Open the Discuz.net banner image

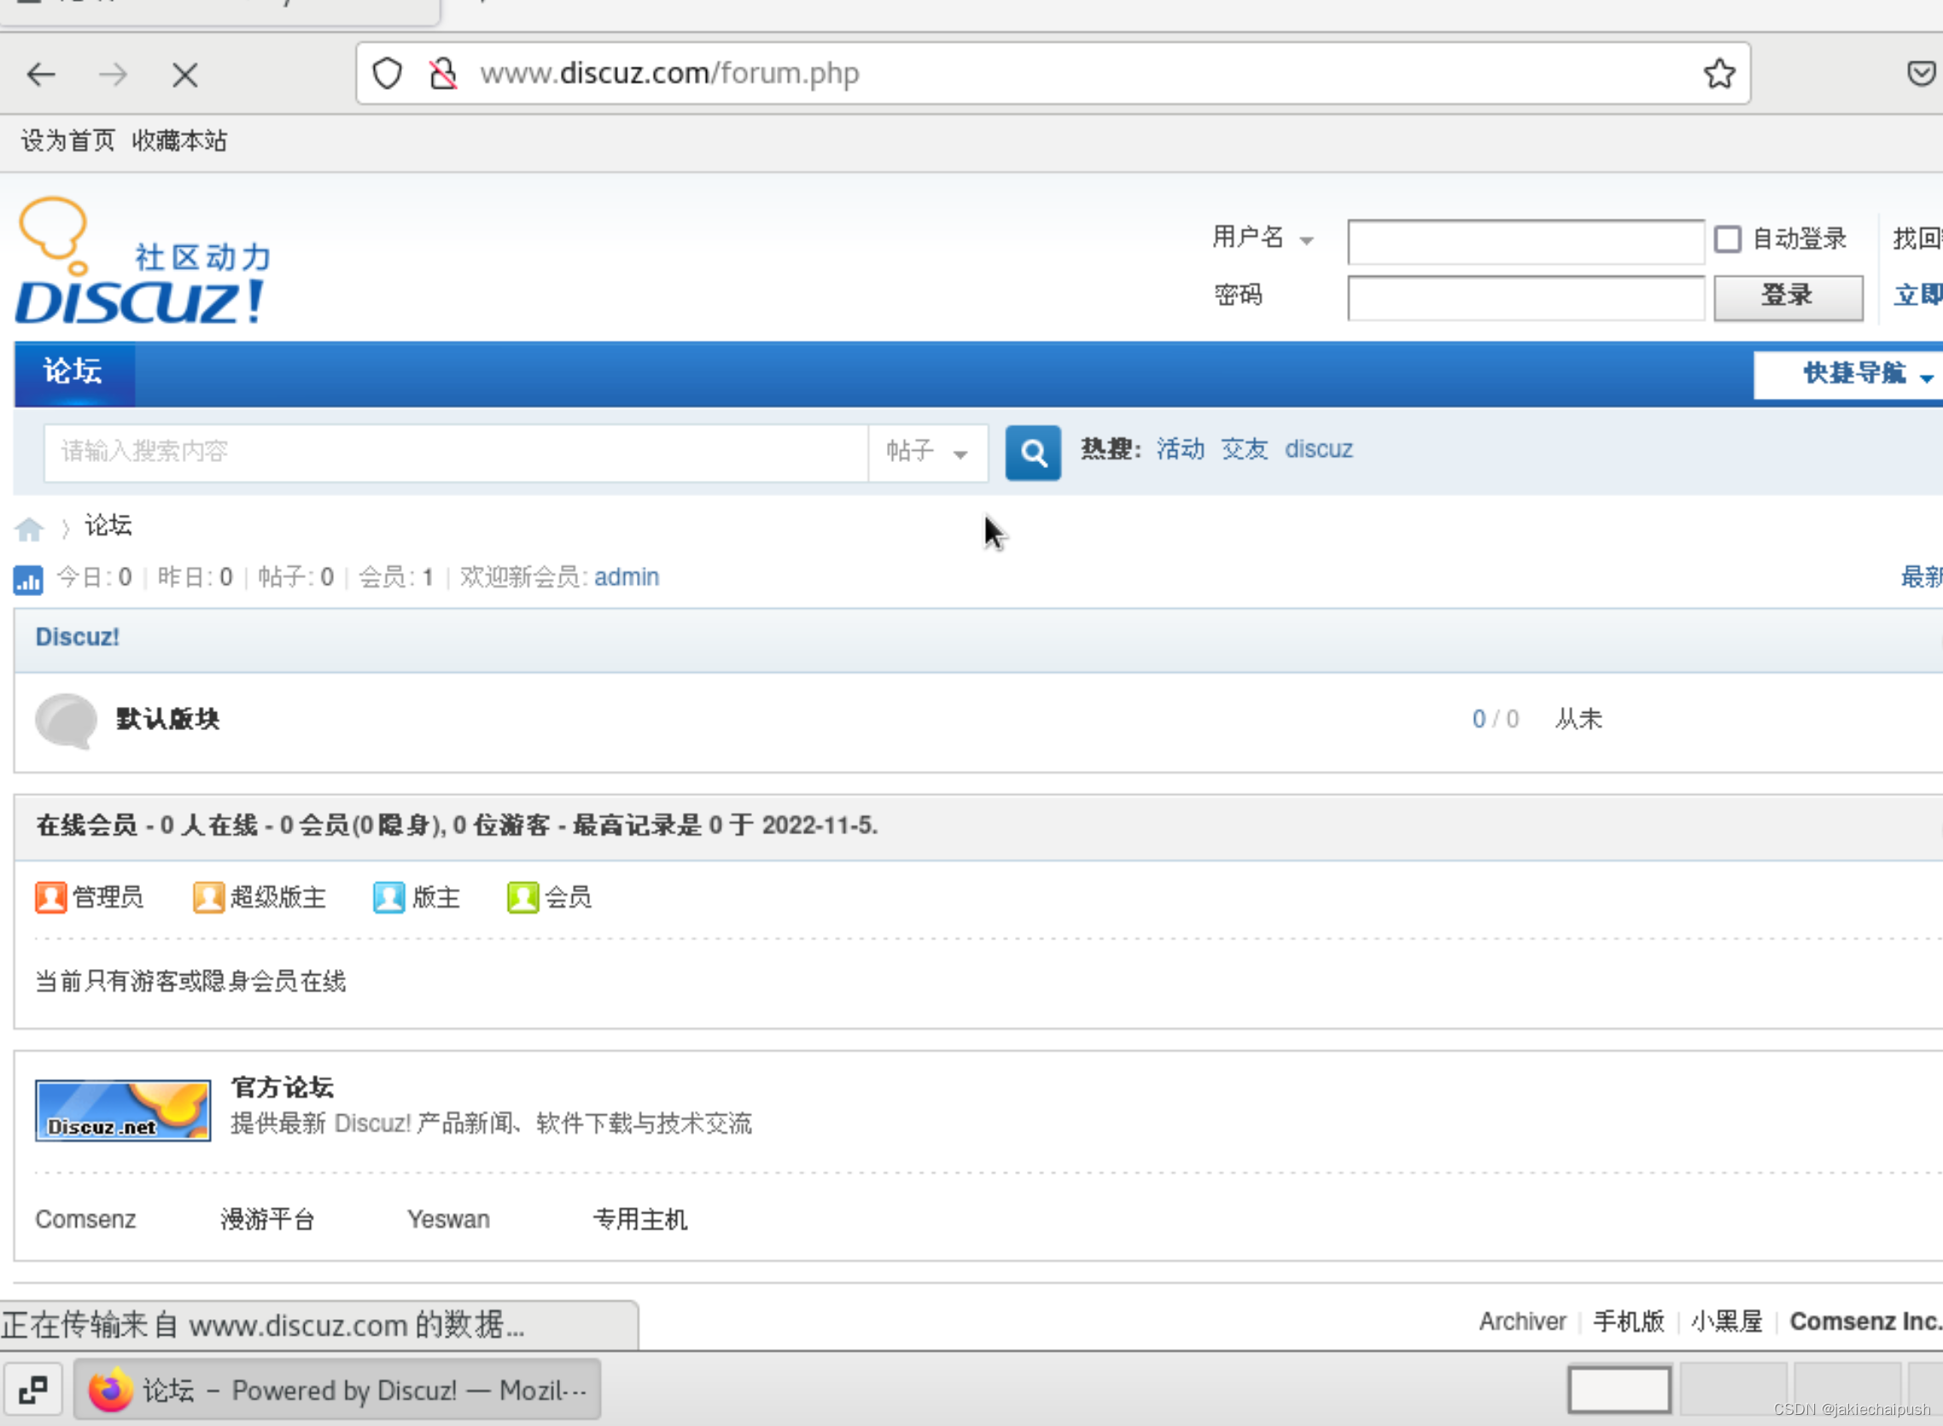pos(124,1110)
